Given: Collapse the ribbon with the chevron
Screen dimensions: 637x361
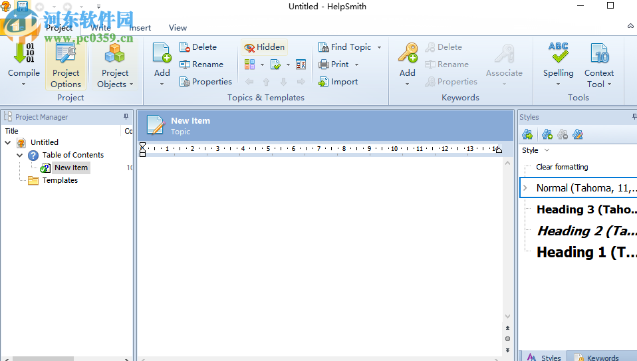Looking at the screenshot, I should 630,25.
